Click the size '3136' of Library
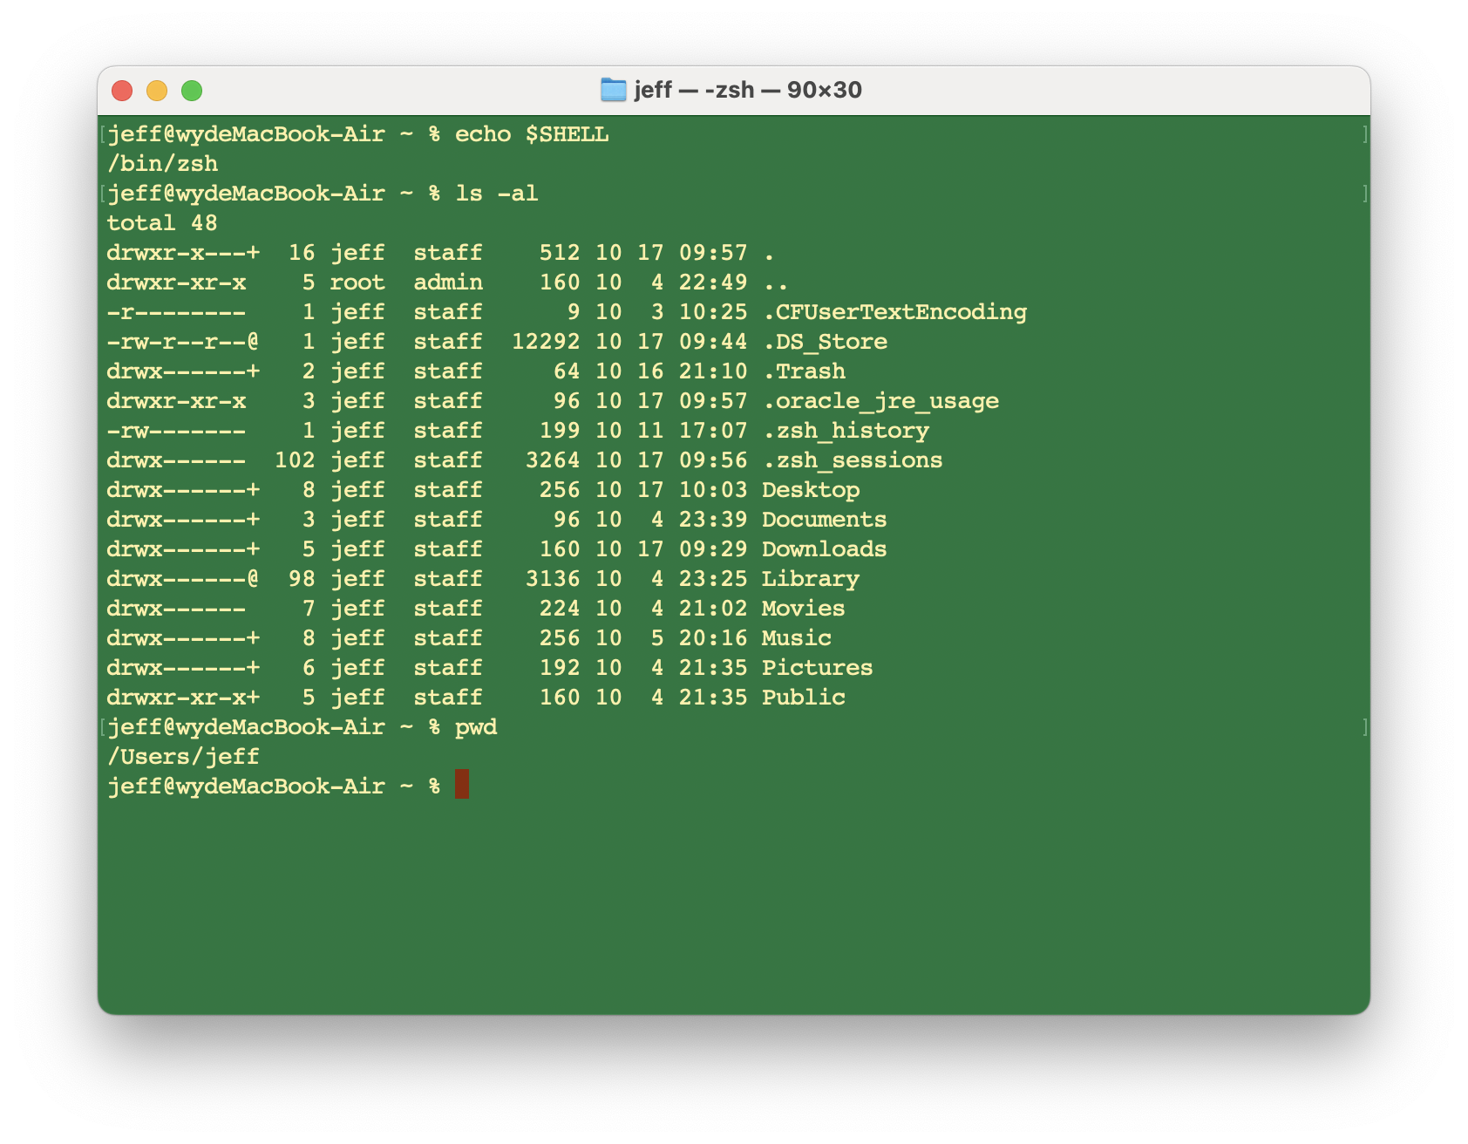 (553, 579)
